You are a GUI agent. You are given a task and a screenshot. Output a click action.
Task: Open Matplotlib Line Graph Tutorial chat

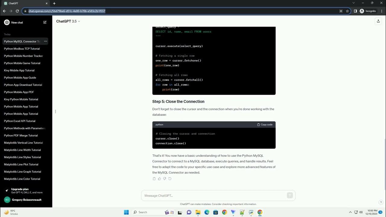25,171
